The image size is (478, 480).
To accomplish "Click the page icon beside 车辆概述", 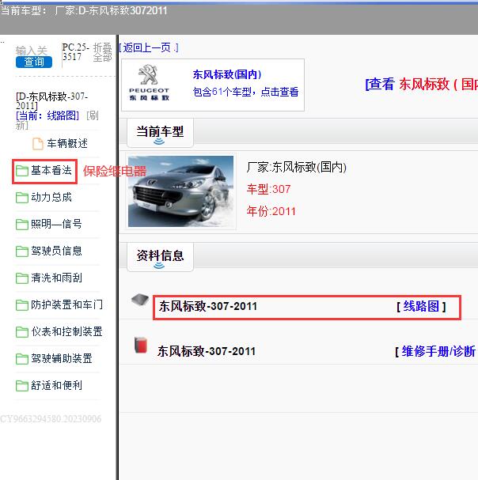I will pos(38,144).
